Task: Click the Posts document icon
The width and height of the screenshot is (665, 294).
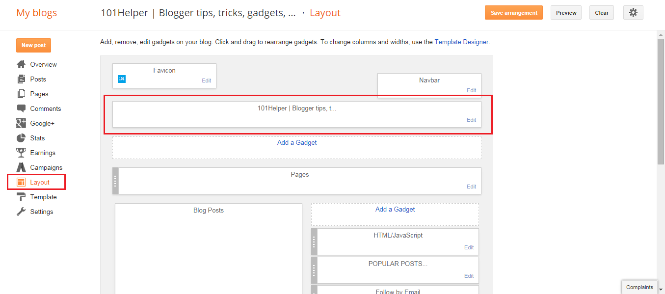Action: 21,79
